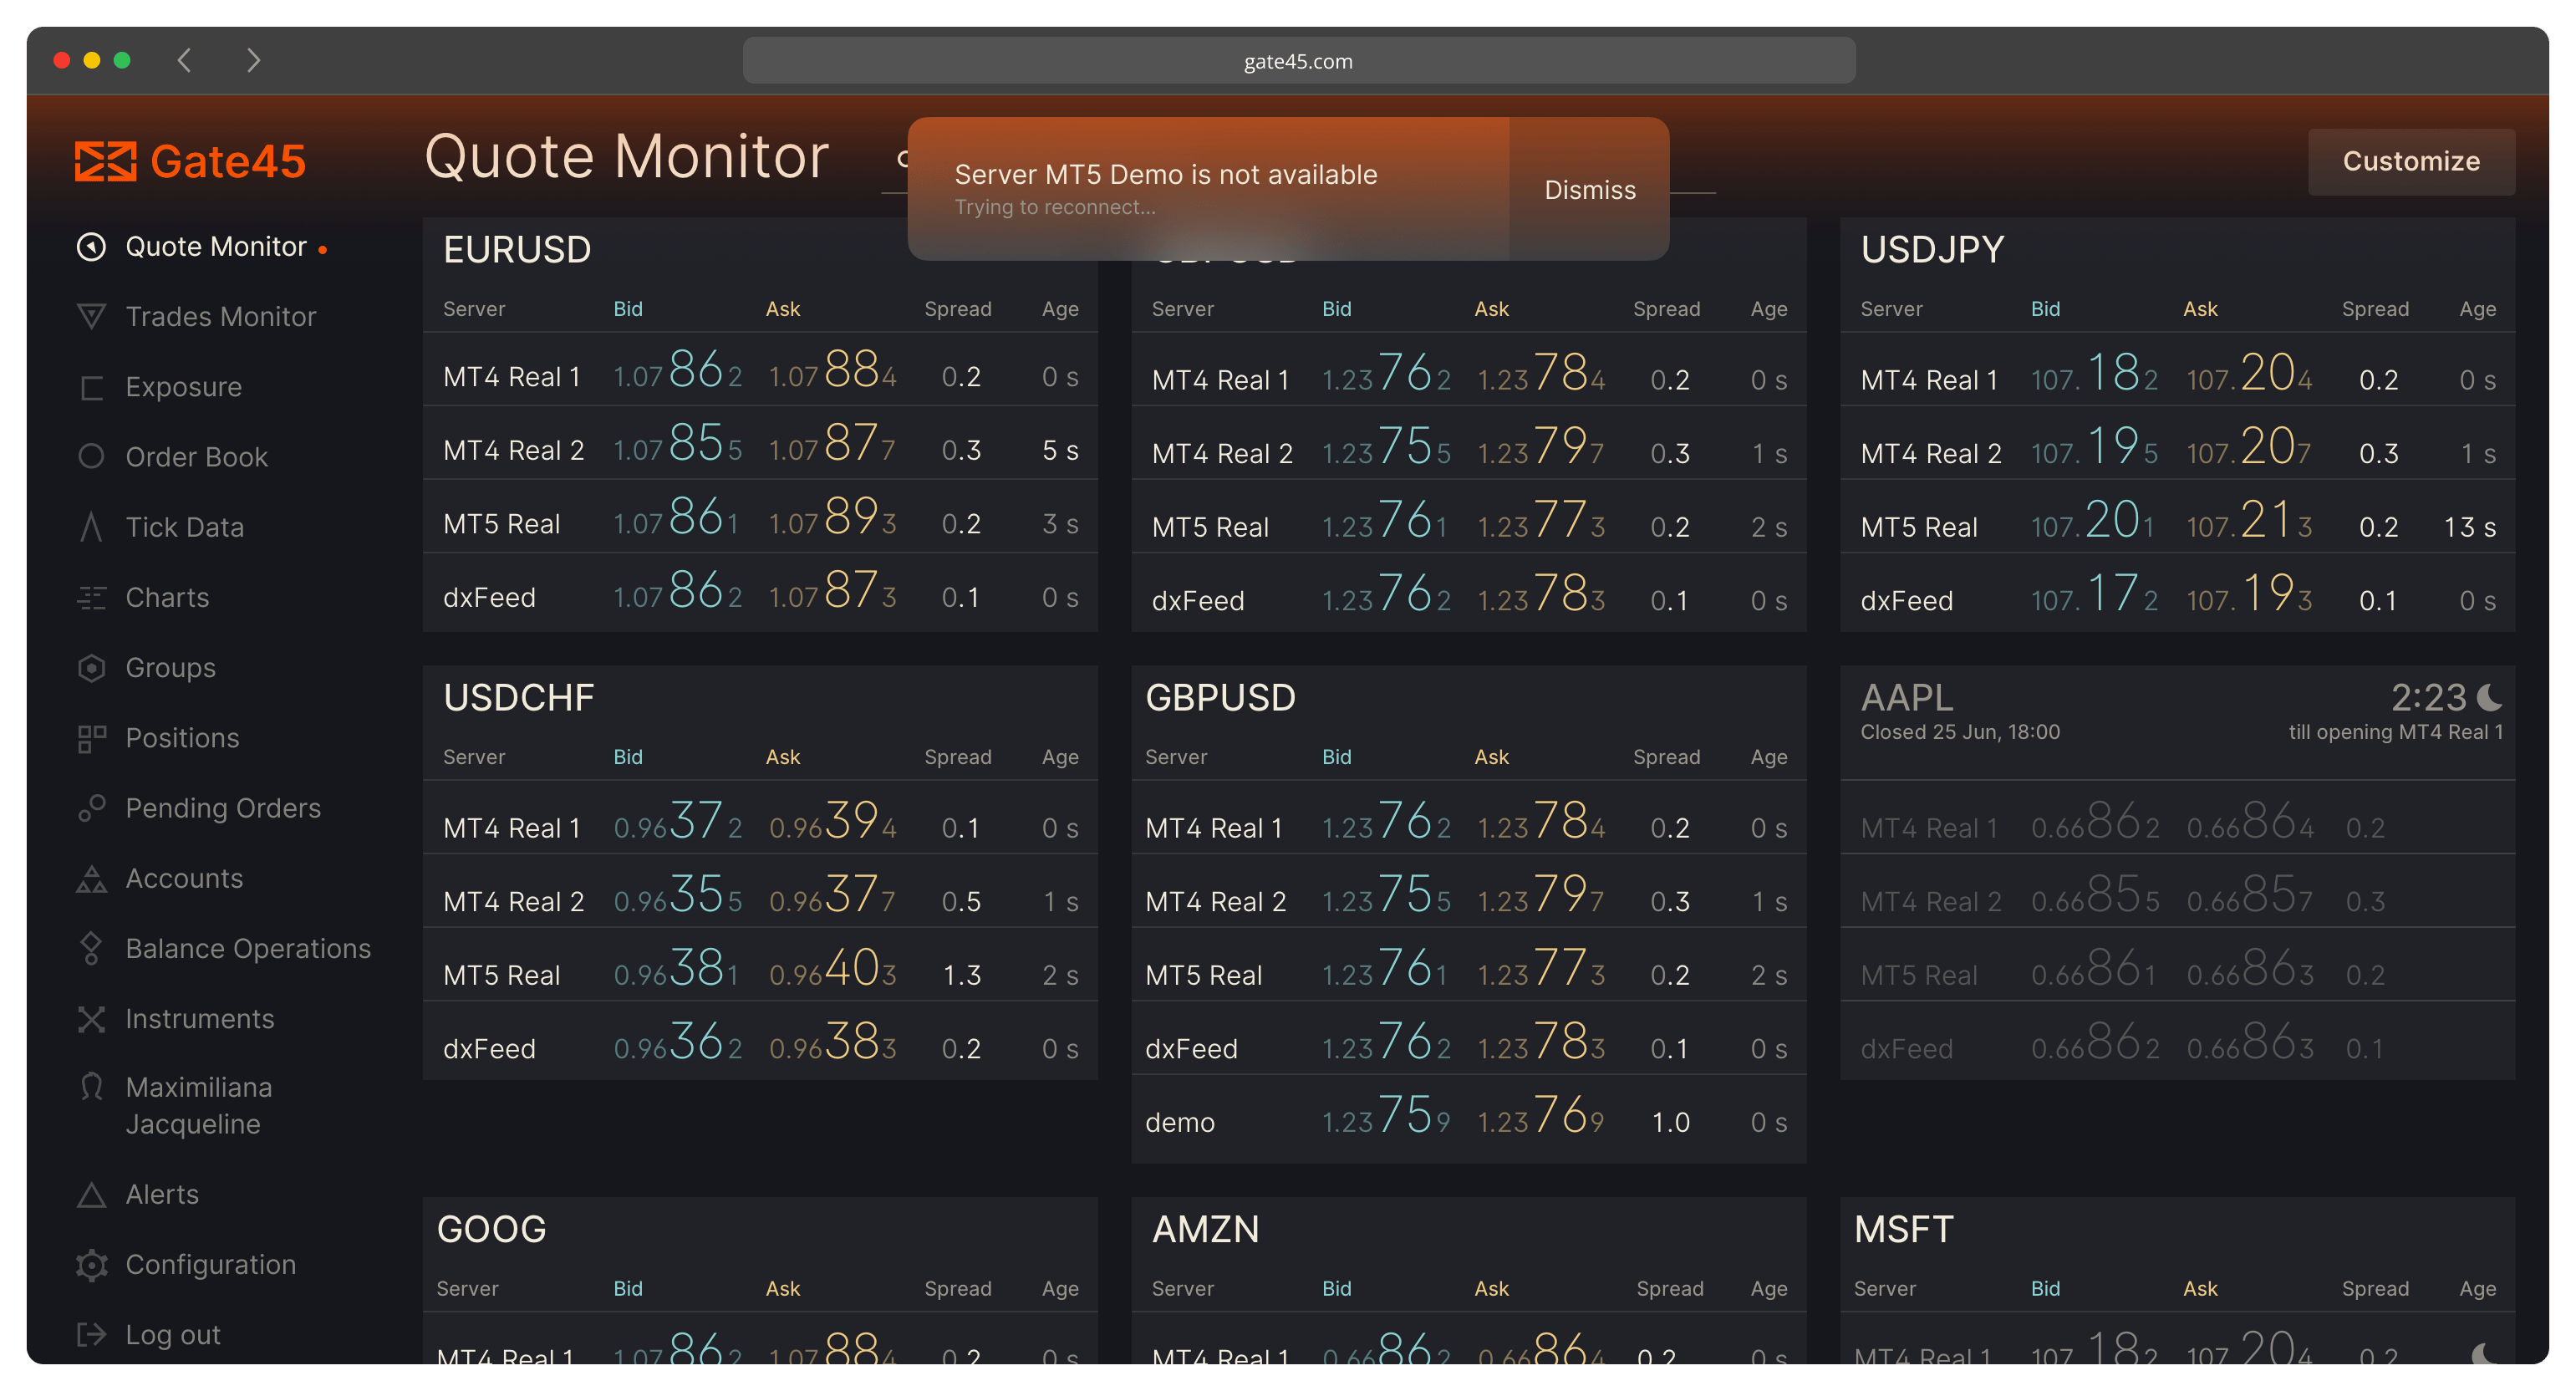Open Alerts triangle icon
The image size is (2576, 1391).
coord(91,1195)
